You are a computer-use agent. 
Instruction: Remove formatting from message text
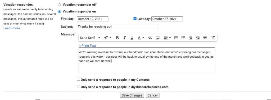click(213, 38)
